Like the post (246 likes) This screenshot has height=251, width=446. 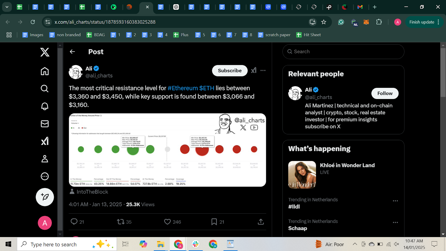172,222
